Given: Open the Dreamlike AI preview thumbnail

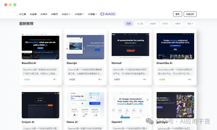Looking at the screenshot, I should [175, 46].
